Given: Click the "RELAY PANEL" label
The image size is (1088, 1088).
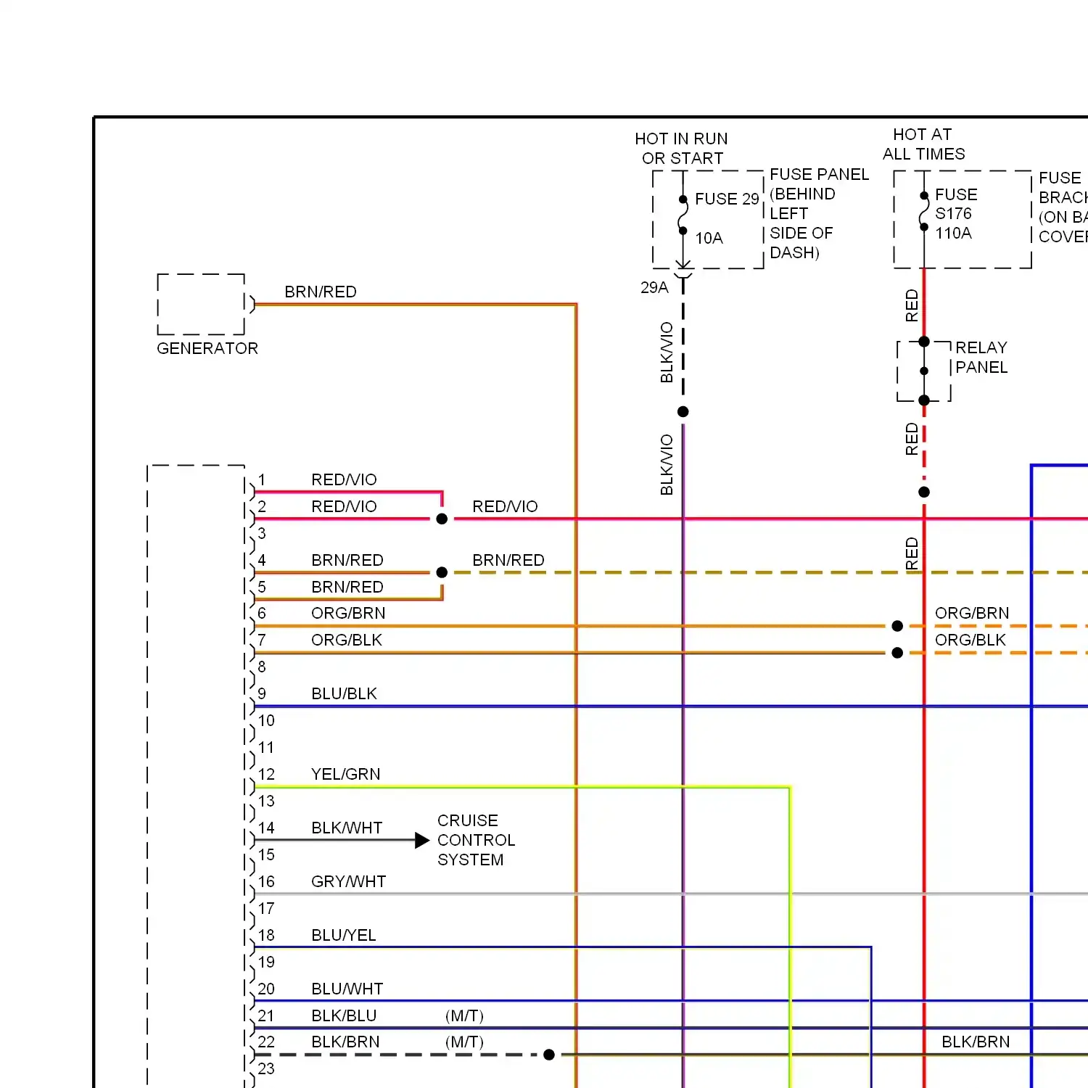Looking at the screenshot, I should pos(981,358).
